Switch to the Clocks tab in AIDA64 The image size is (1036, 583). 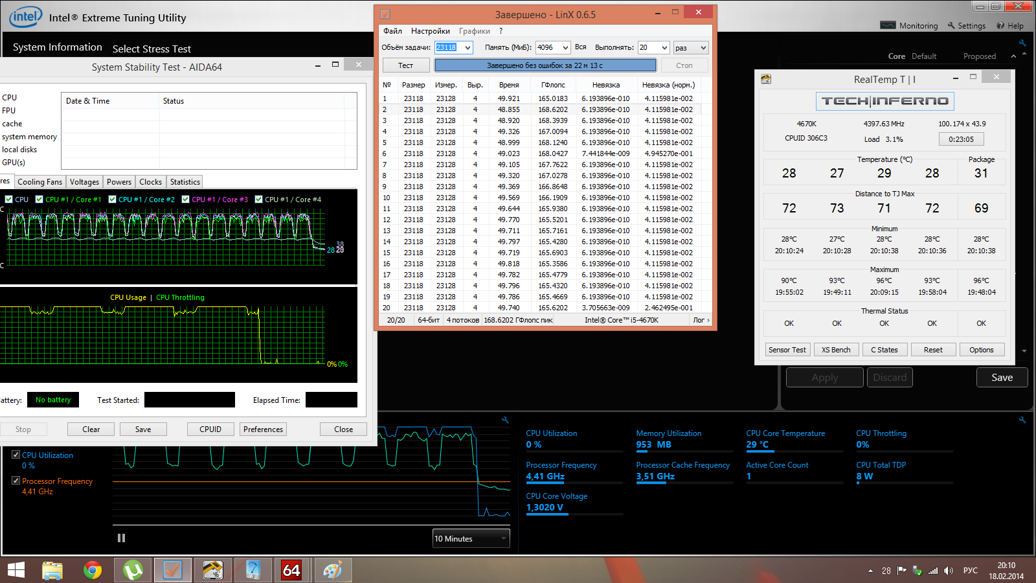click(151, 182)
